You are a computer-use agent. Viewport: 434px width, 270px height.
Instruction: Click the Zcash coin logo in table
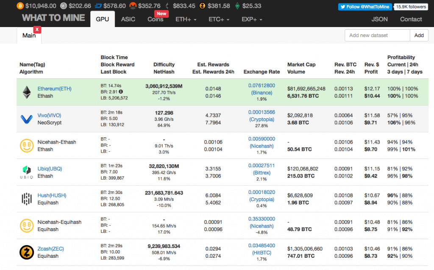[x=27, y=252]
